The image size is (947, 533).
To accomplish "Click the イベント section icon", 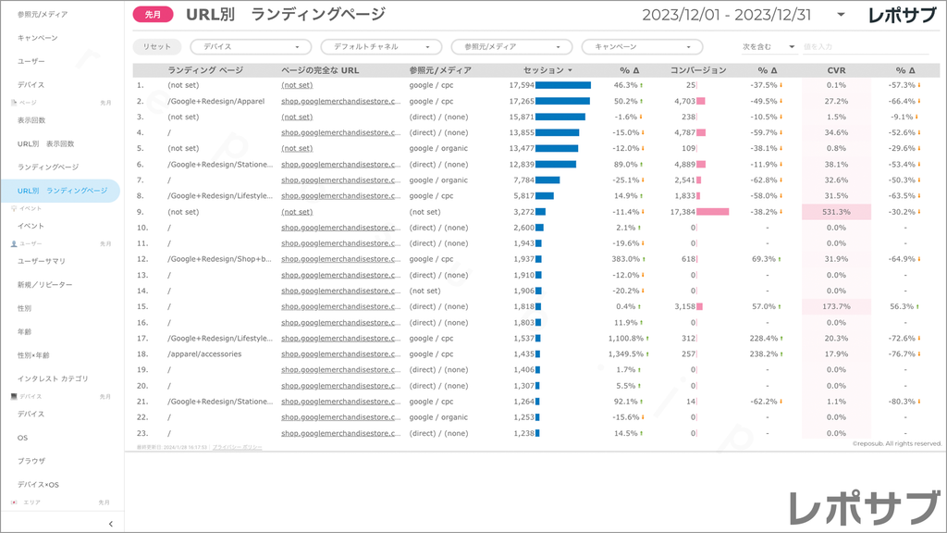I will click(14, 208).
